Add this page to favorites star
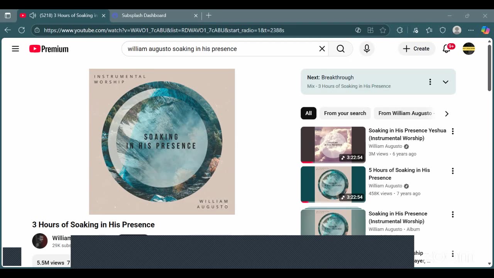The width and height of the screenshot is (494, 278). click(383, 30)
